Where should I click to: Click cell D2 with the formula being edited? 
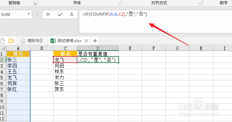click(98, 60)
